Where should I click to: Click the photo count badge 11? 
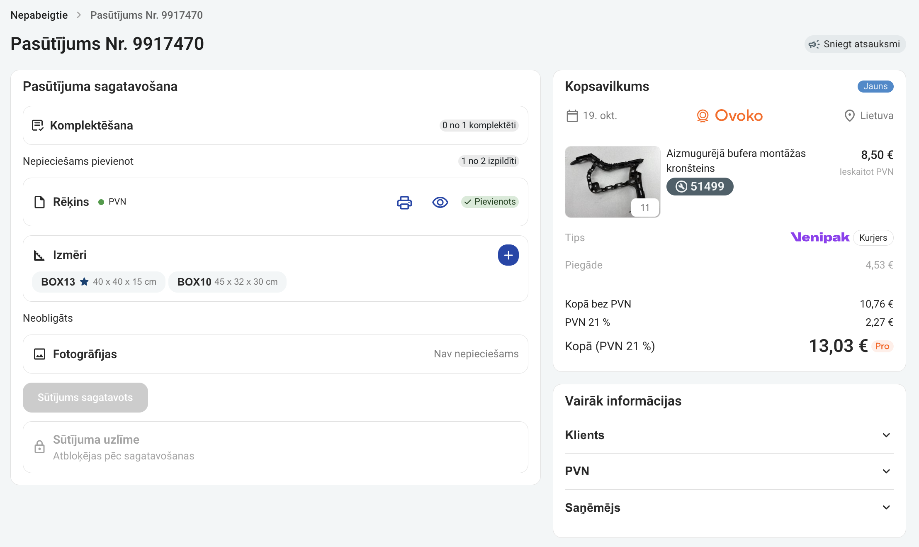point(645,208)
